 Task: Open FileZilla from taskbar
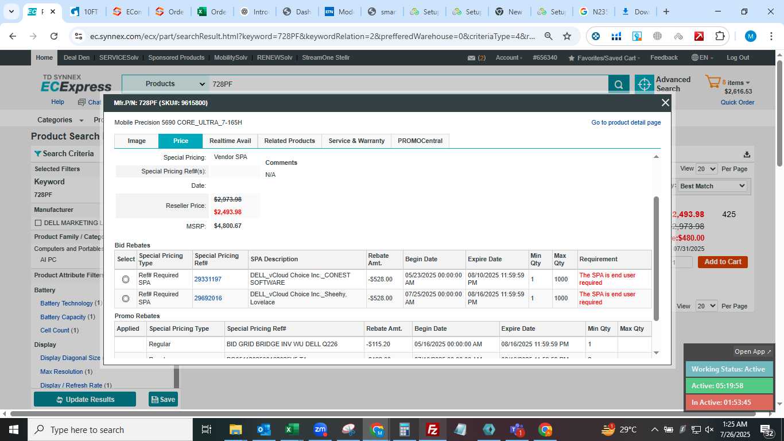pos(433,430)
